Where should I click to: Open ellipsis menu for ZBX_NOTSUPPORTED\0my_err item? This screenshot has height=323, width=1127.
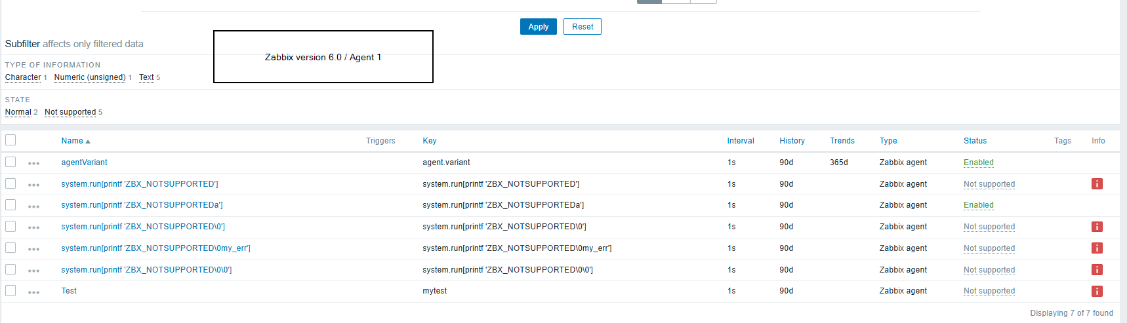point(34,249)
